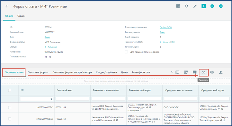Toggle select-all checkbox in table header

pyautogui.click(x=10, y=90)
